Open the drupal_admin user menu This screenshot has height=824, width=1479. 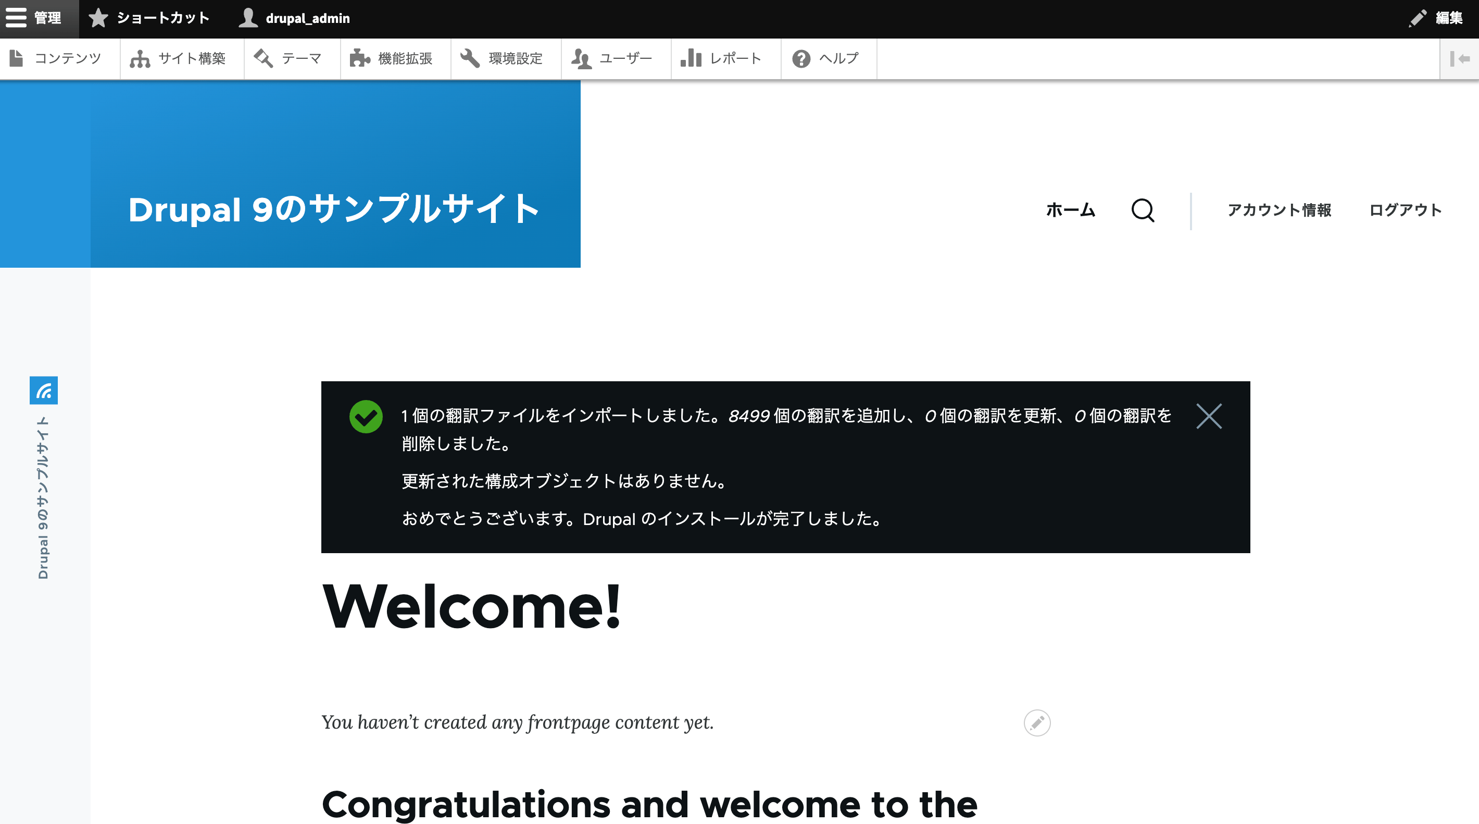point(295,18)
